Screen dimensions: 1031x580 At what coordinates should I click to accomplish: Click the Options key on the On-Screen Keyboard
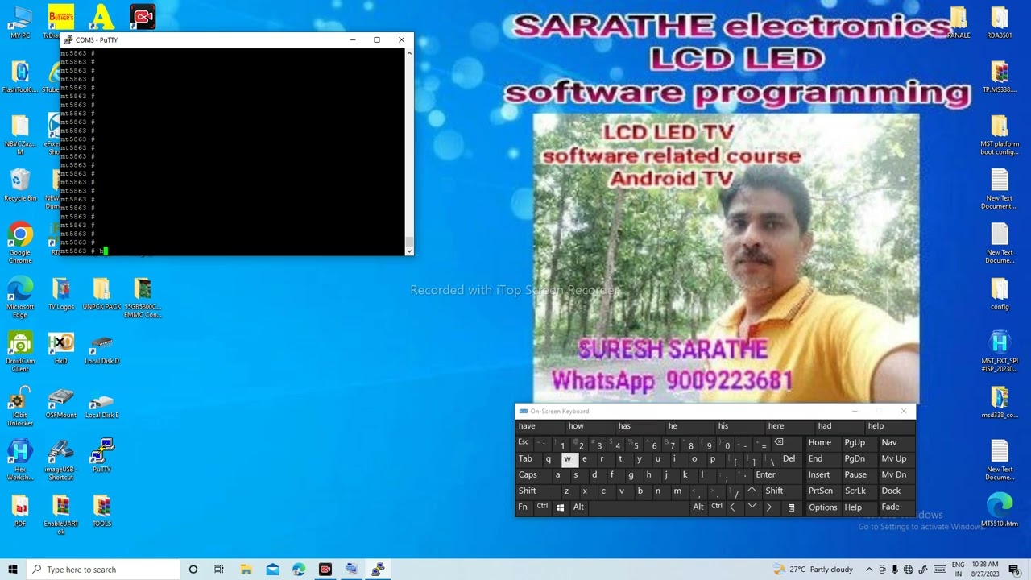[823, 507]
